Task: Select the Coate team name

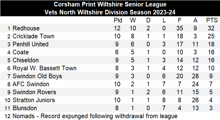Action: pos(21,52)
